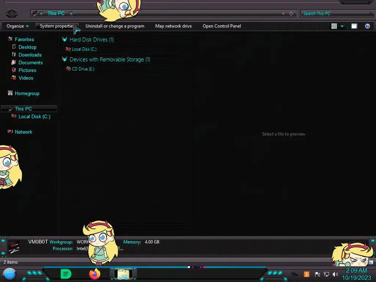Click the Homegroup icon in sidebar

click(x=10, y=93)
